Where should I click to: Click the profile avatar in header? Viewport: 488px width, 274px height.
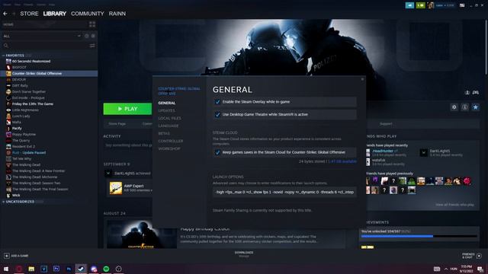(430, 5)
